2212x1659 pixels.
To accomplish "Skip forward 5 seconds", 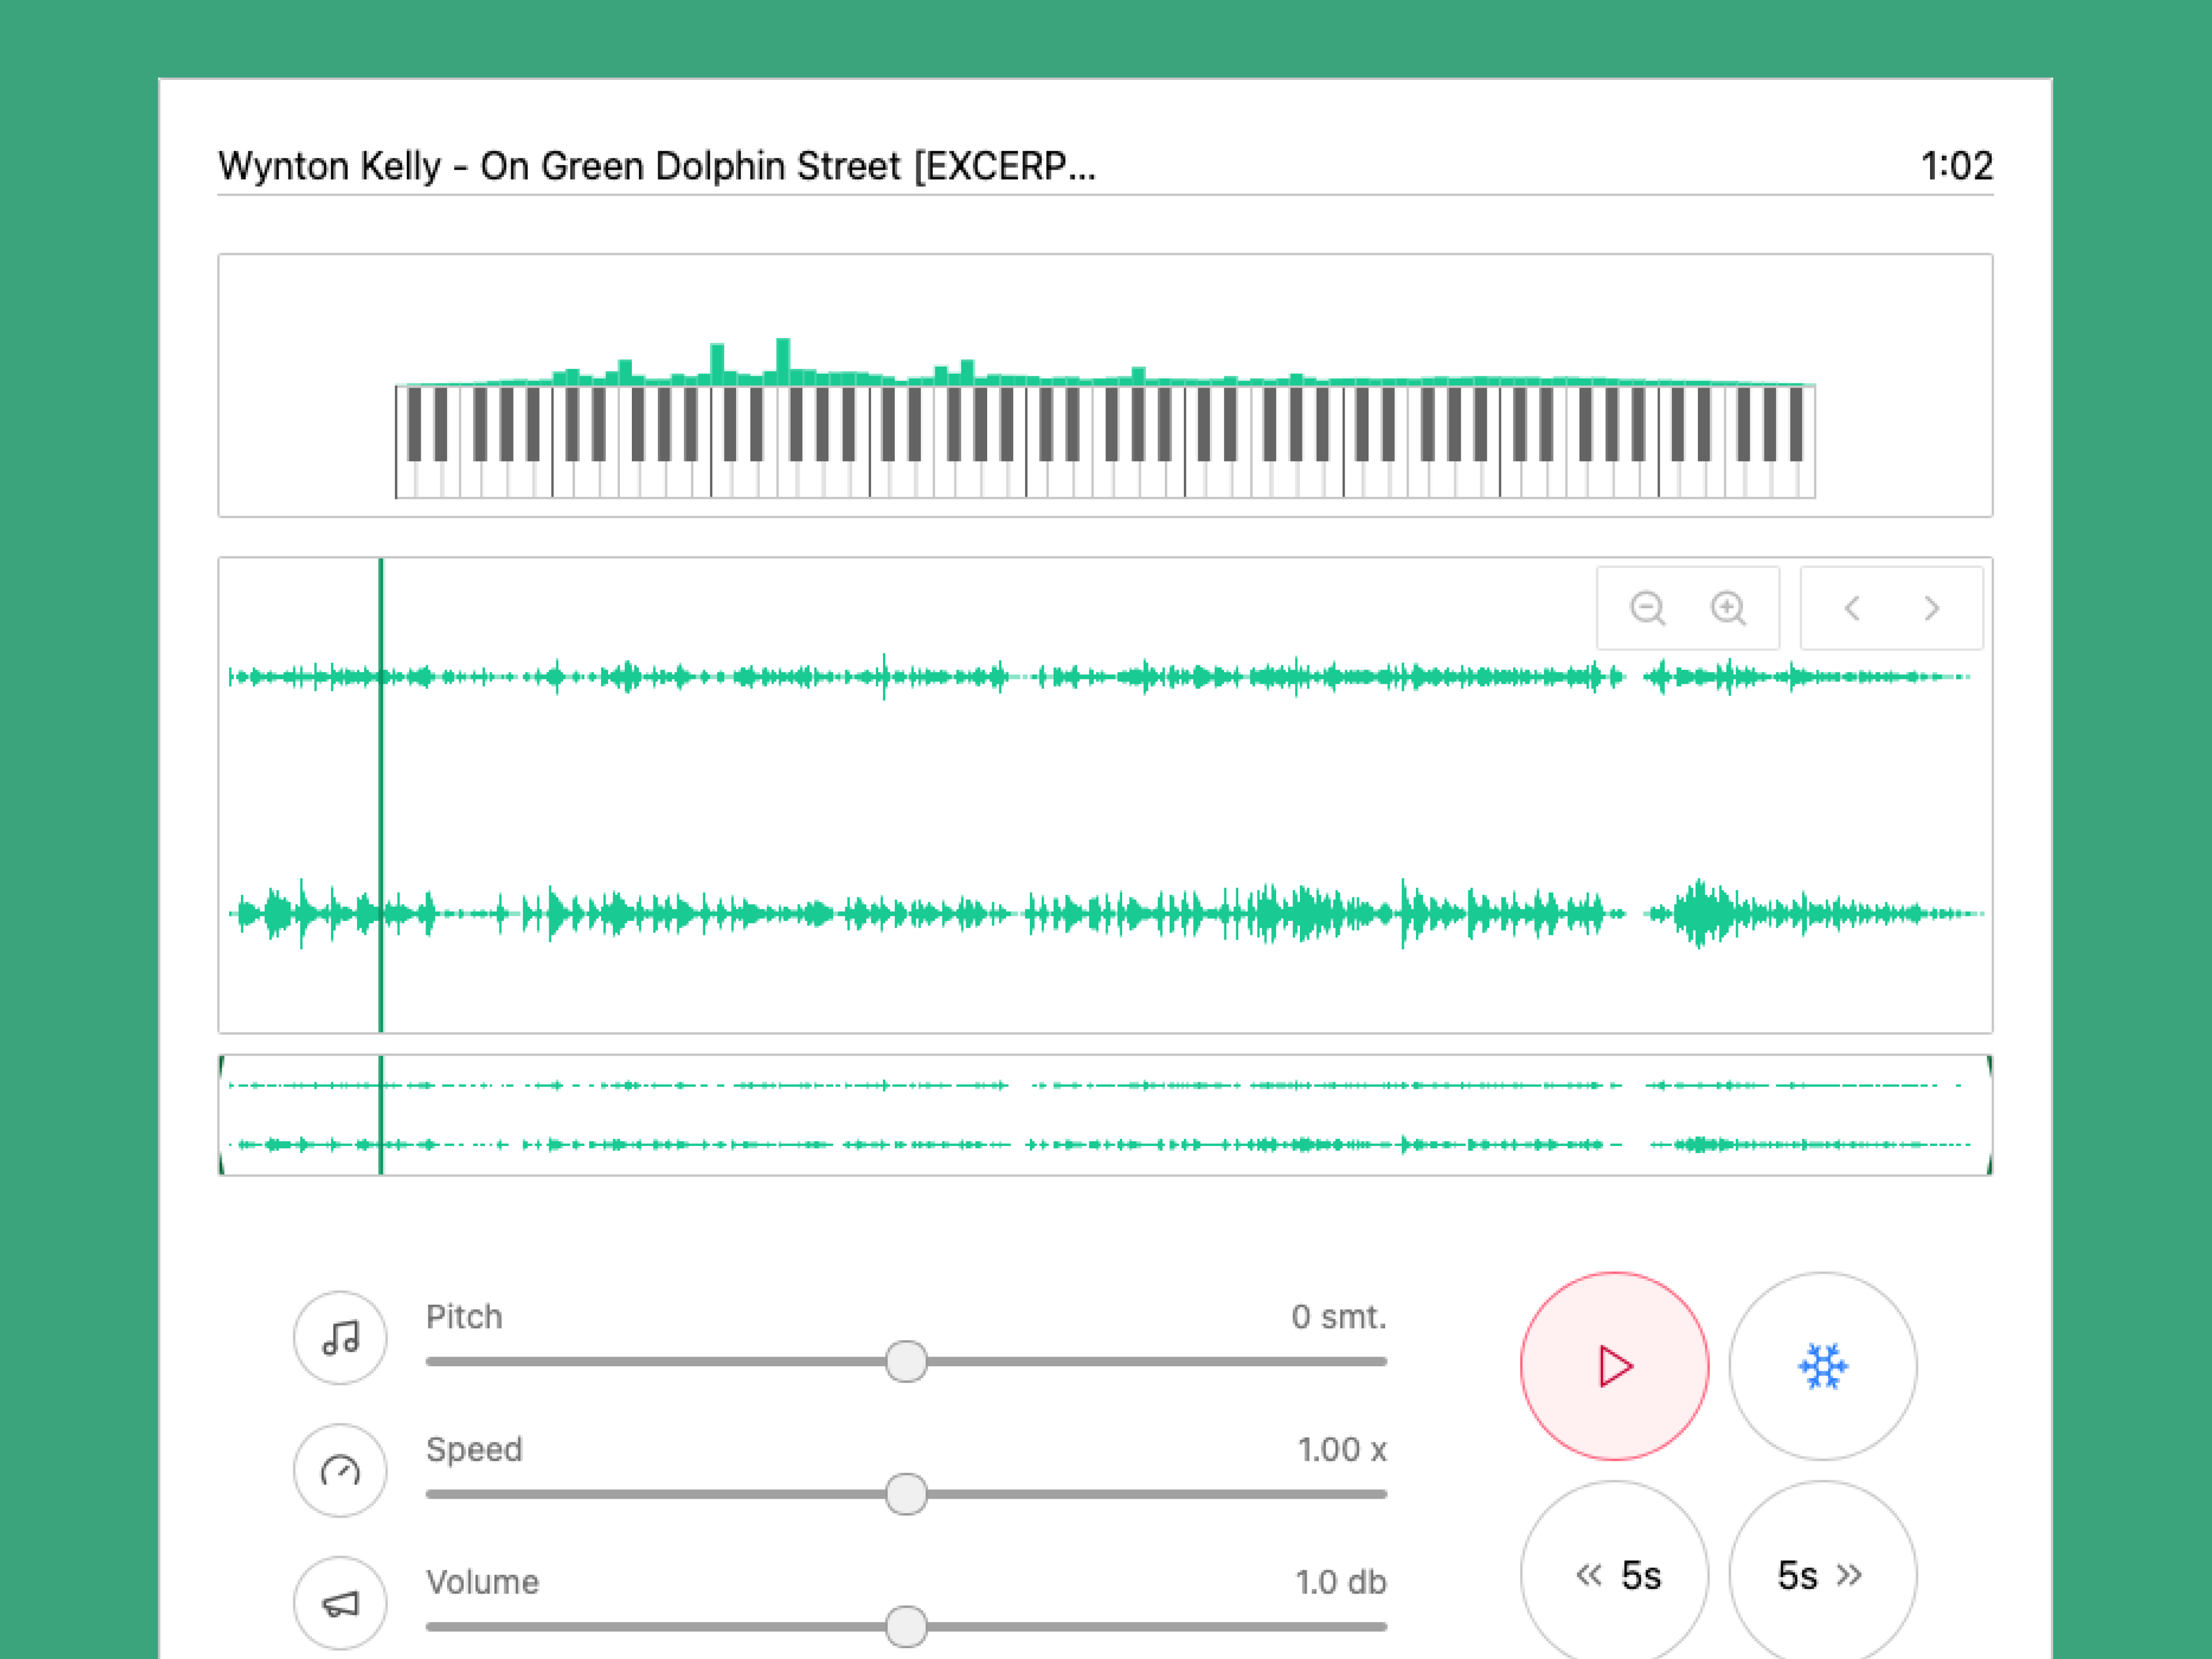I will (1822, 1575).
